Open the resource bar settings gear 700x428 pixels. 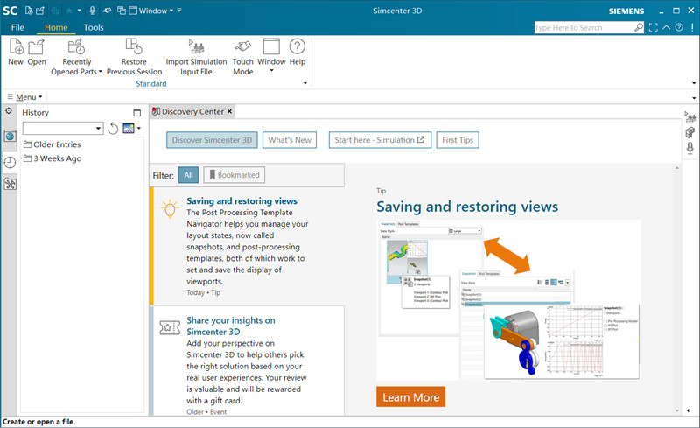click(x=9, y=111)
